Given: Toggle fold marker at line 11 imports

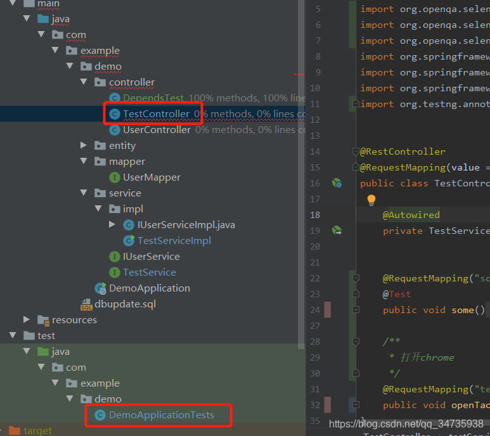Looking at the screenshot, I should point(356,103).
